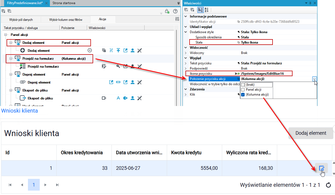The width and height of the screenshot is (335, 195).
Task: Select page 1 in the grid pager
Action: [x=34, y=185]
